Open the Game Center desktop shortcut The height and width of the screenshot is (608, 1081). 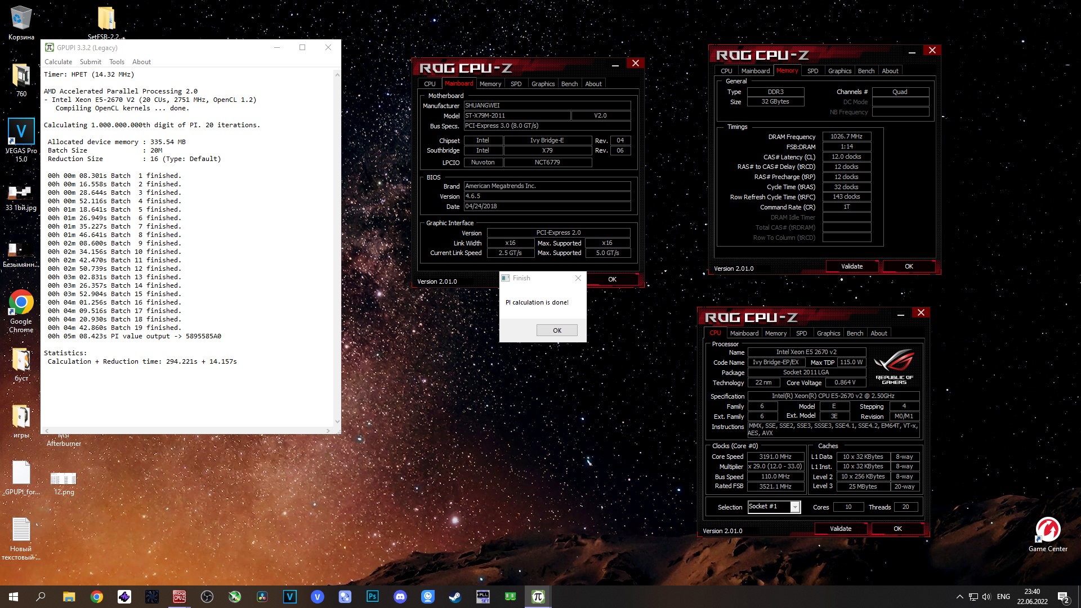[1048, 534]
